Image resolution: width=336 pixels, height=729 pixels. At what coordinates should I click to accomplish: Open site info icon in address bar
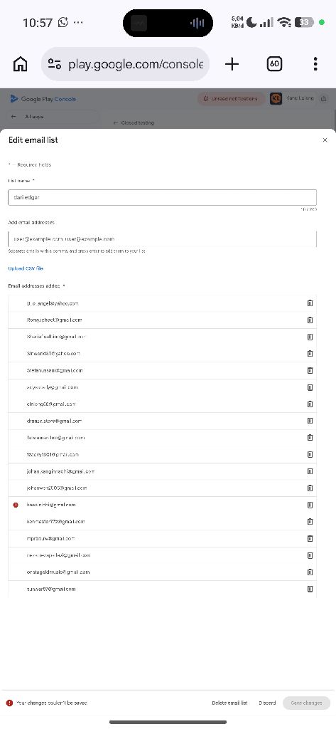(x=55, y=64)
